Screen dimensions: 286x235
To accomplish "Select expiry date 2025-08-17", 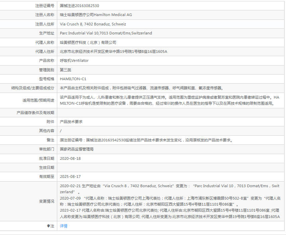I will 70,177.
